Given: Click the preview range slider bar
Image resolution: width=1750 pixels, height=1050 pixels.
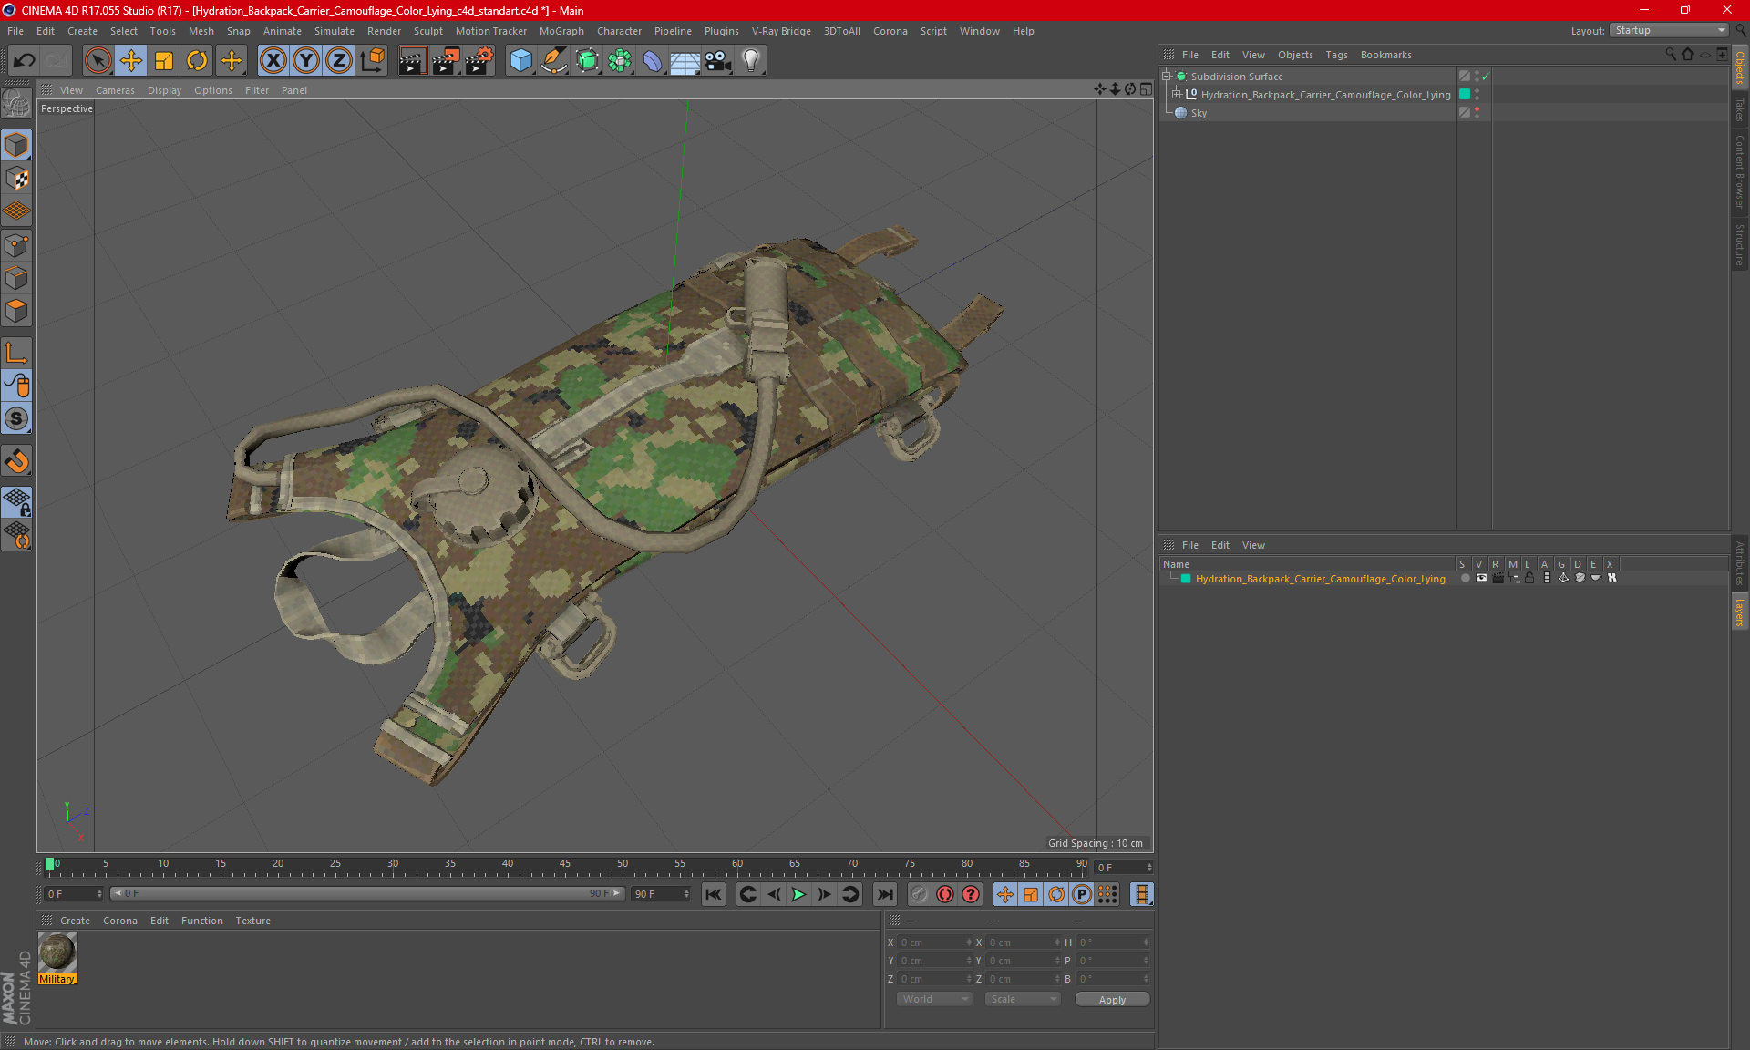Looking at the screenshot, I should click(368, 894).
